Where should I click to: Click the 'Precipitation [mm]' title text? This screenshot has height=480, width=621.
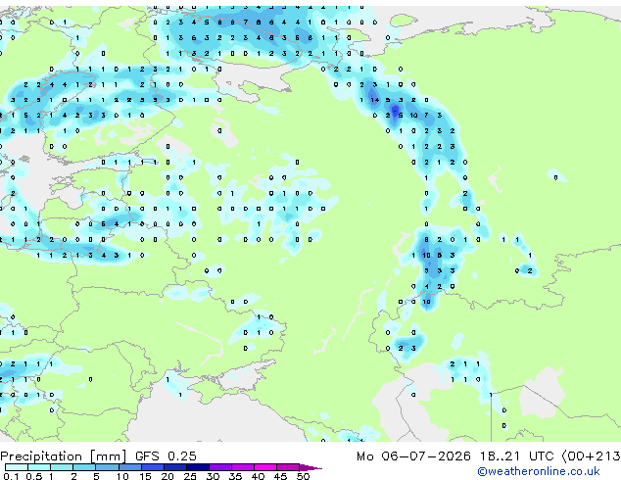pos(64,456)
